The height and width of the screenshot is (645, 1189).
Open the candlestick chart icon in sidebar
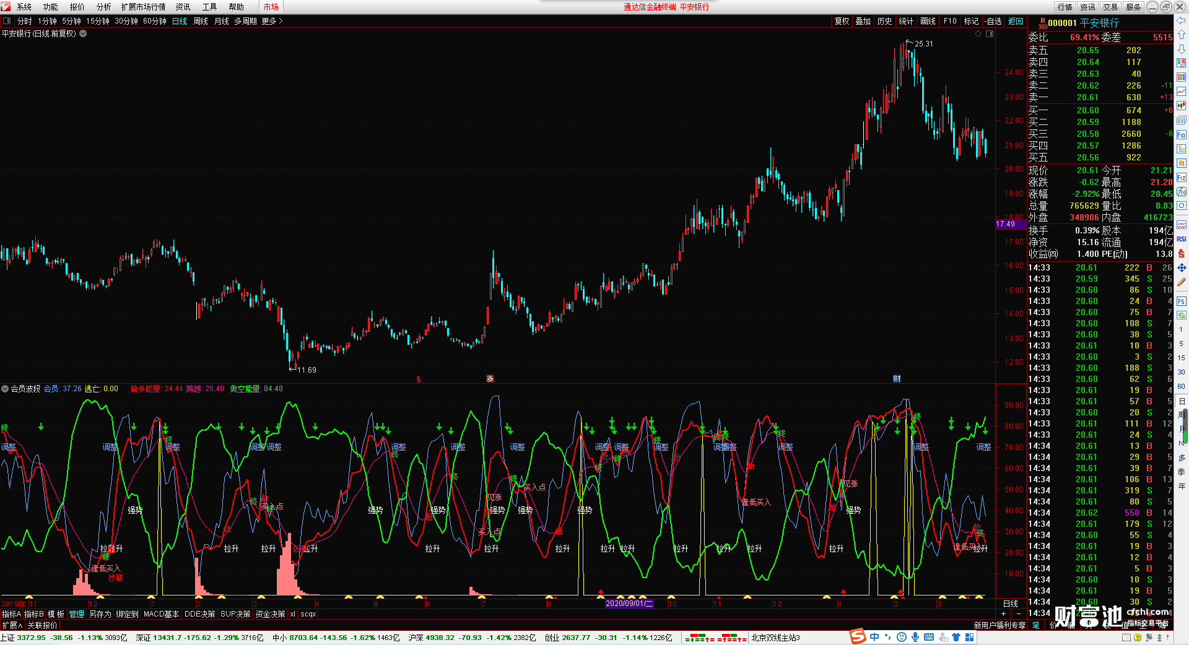tap(1181, 106)
